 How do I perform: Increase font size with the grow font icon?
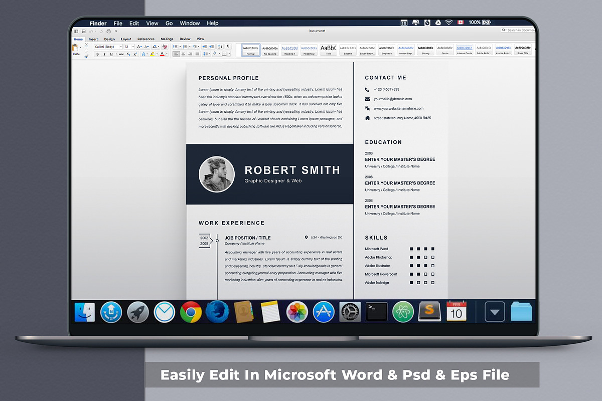pyautogui.click(x=139, y=47)
